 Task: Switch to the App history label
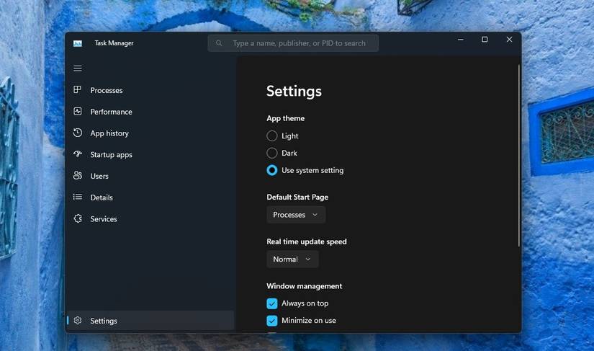pos(109,133)
